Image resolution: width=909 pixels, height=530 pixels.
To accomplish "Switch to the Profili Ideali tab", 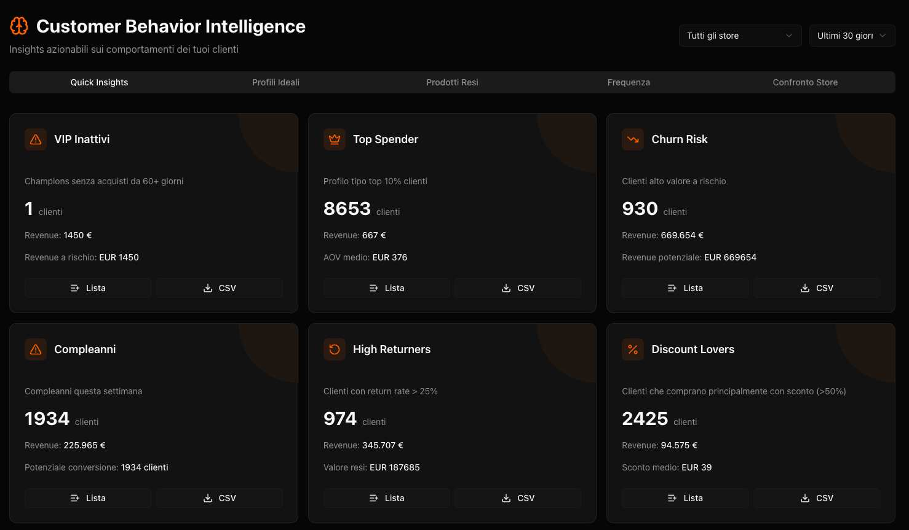I will 276,82.
